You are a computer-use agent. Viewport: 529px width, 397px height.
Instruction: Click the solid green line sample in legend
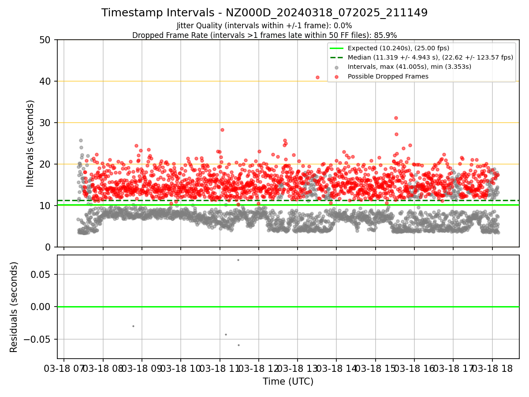pos(337,48)
